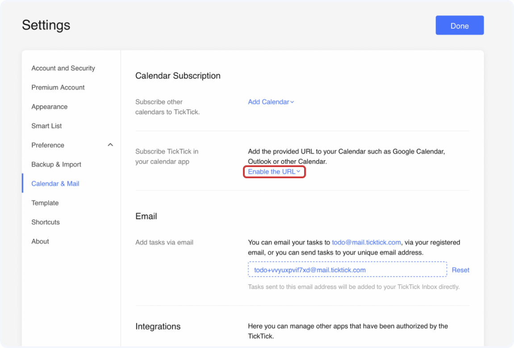514x348 pixels.
Task: Open Account and Security settings
Action: [63, 68]
